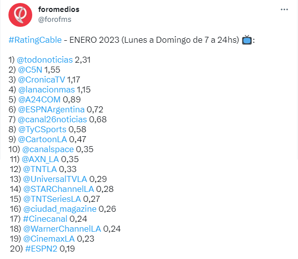Open the foromedios profile avatar
Image resolution: width=298 pixels, height=259 pixels.
pos(20,15)
